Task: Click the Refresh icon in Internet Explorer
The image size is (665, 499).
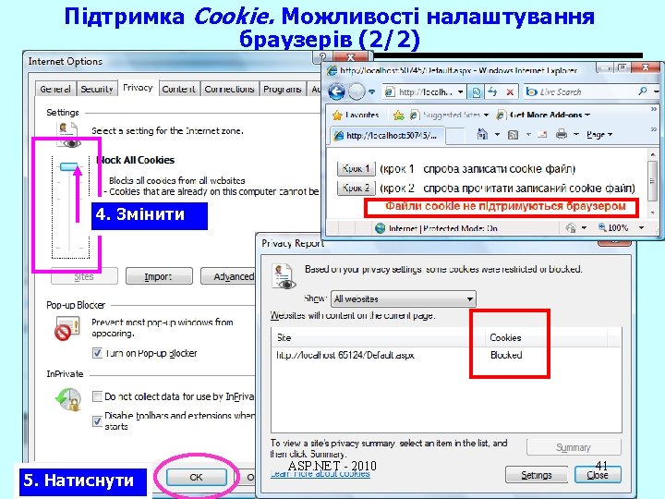Action: point(493,91)
